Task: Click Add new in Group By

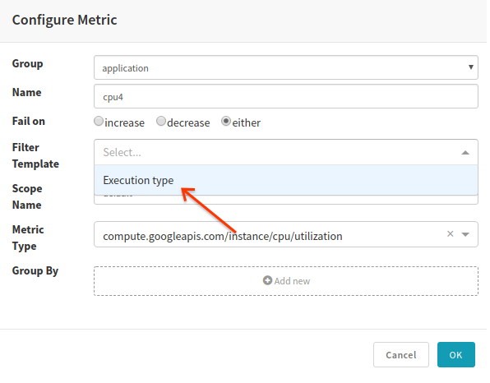Action: tap(286, 281)
